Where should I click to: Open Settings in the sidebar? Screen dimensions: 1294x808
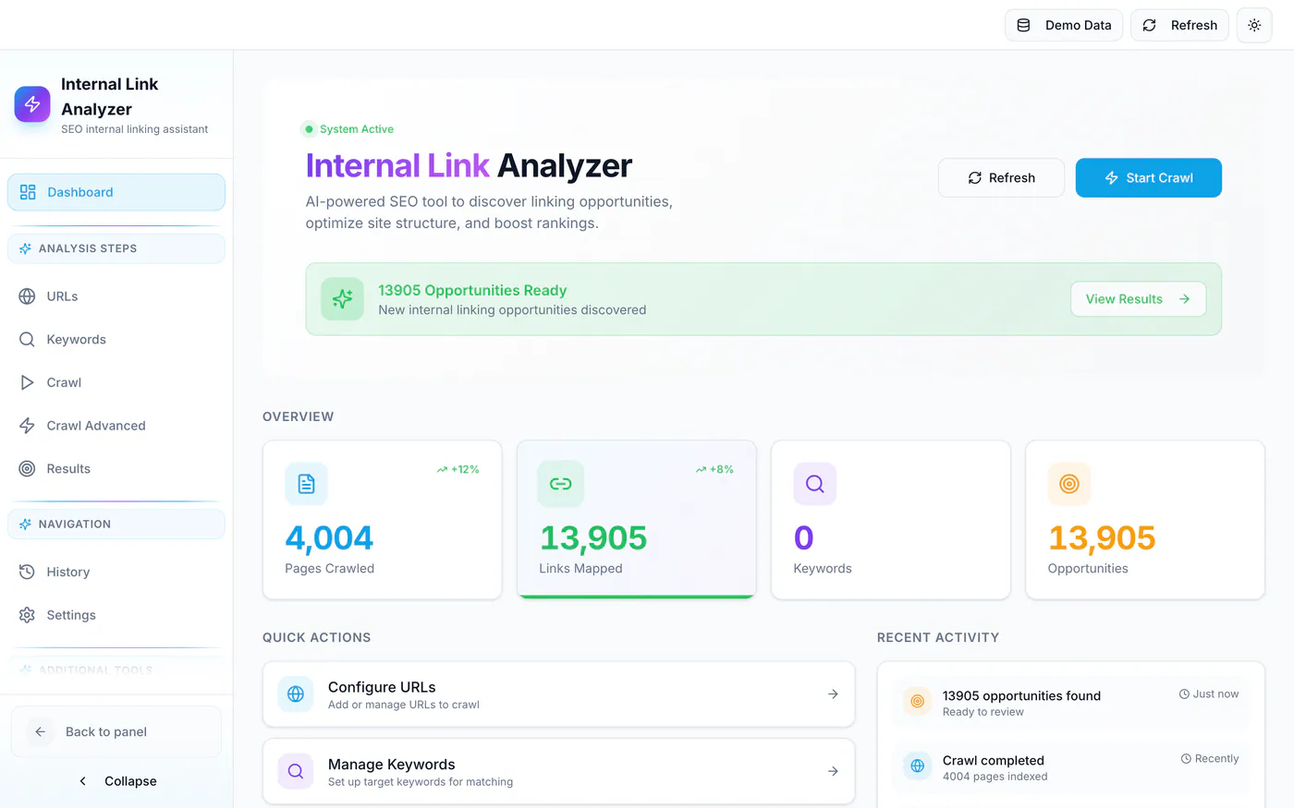[x=116, y=615]
